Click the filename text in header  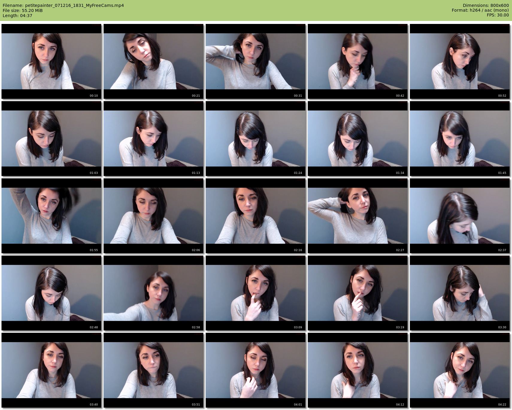click(63, 5)
